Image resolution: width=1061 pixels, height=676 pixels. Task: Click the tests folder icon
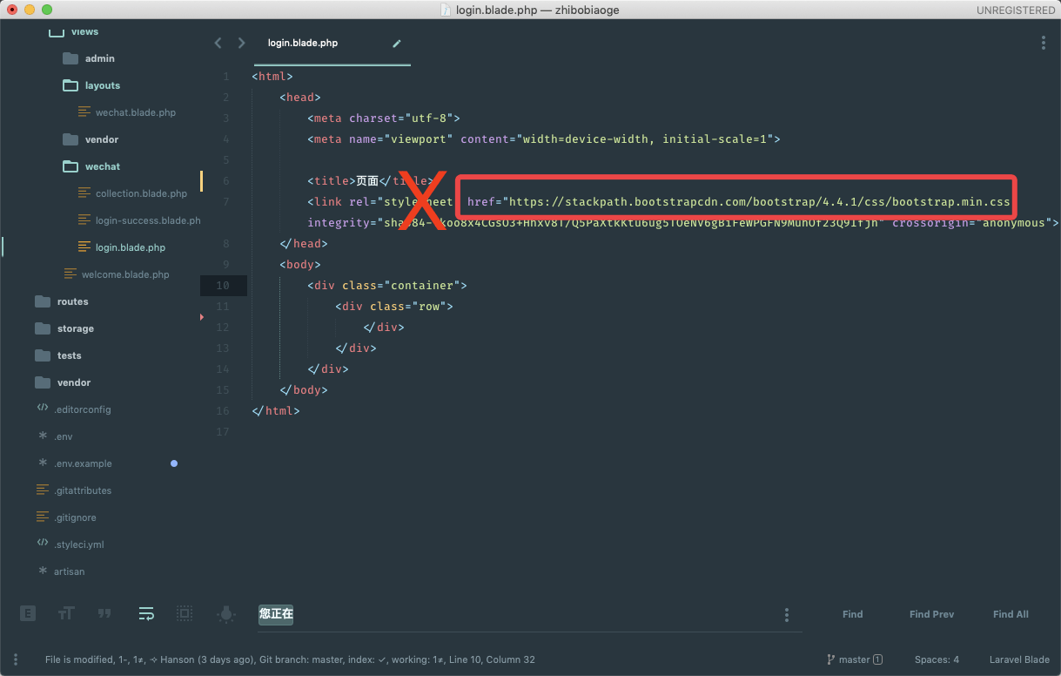(43, 355)
